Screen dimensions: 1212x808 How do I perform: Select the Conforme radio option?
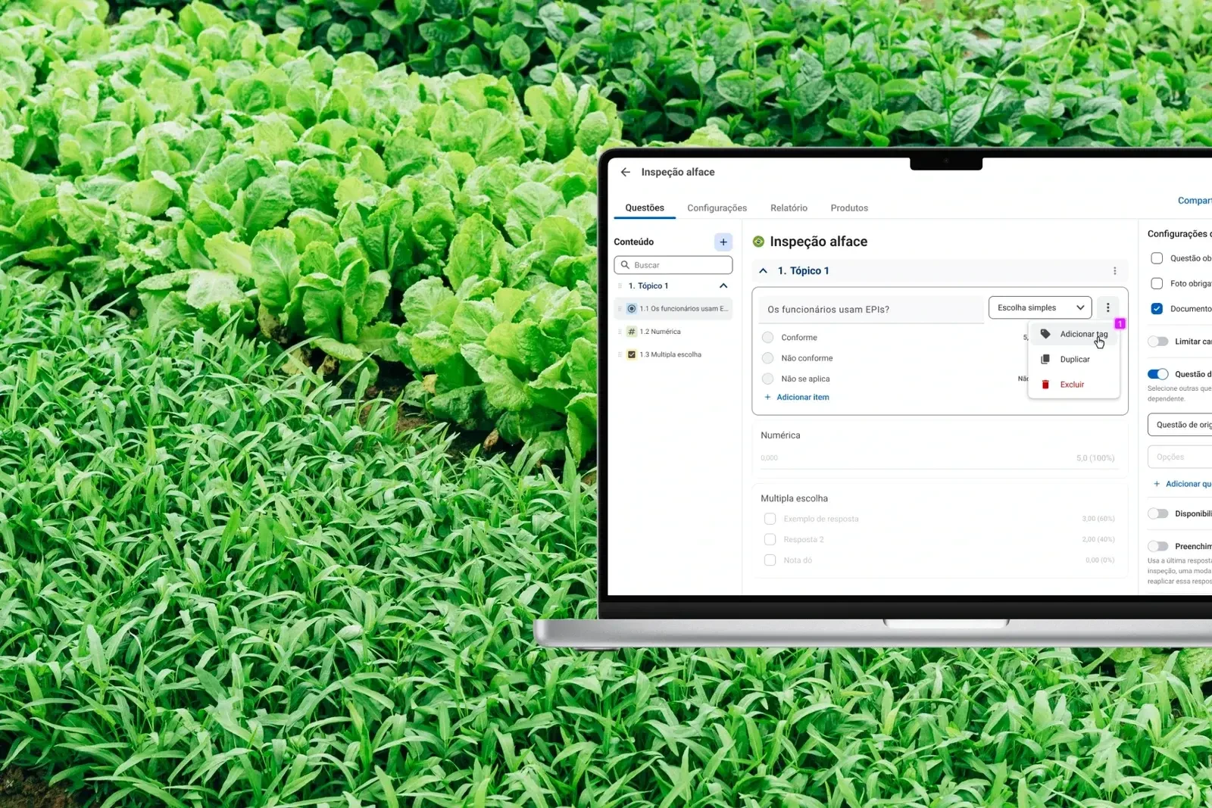coord(767,338)
